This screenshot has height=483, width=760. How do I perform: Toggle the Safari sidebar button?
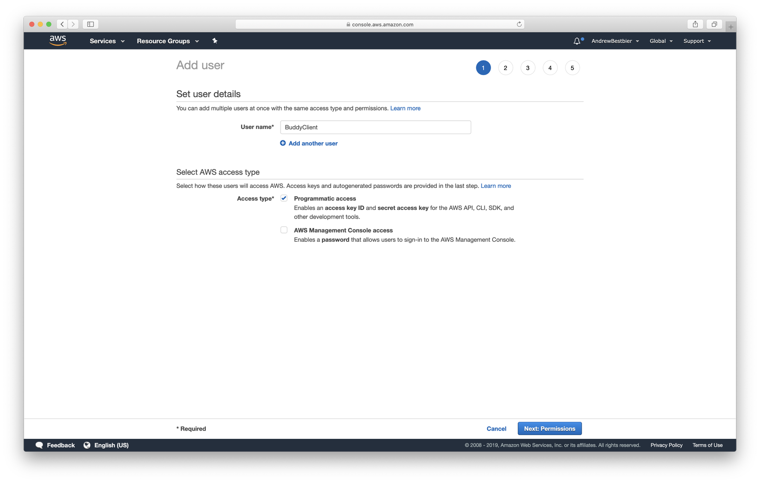click(x=91, y=24)
